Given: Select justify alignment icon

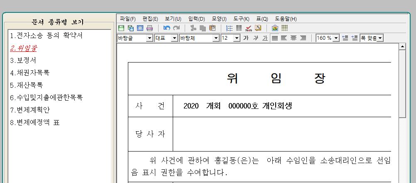Looking at the screenshot, I should pyautogui.click(x=275, y=38).
